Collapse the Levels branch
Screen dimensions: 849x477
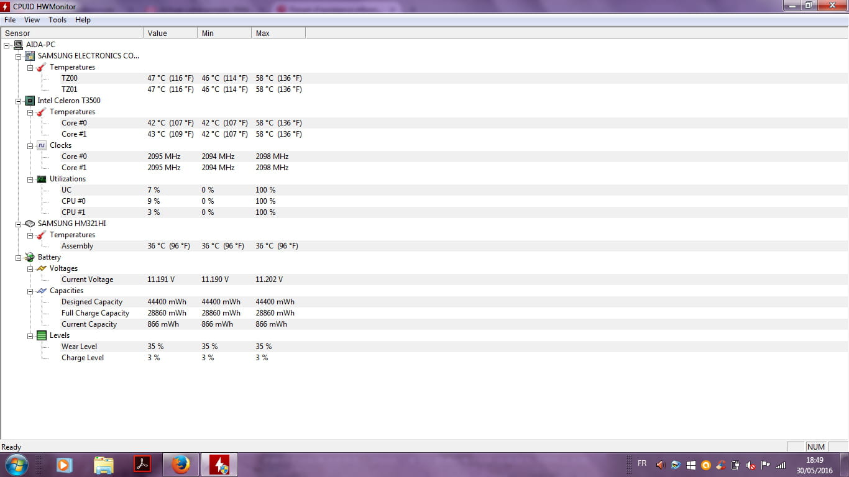click(x=30, y=335)
